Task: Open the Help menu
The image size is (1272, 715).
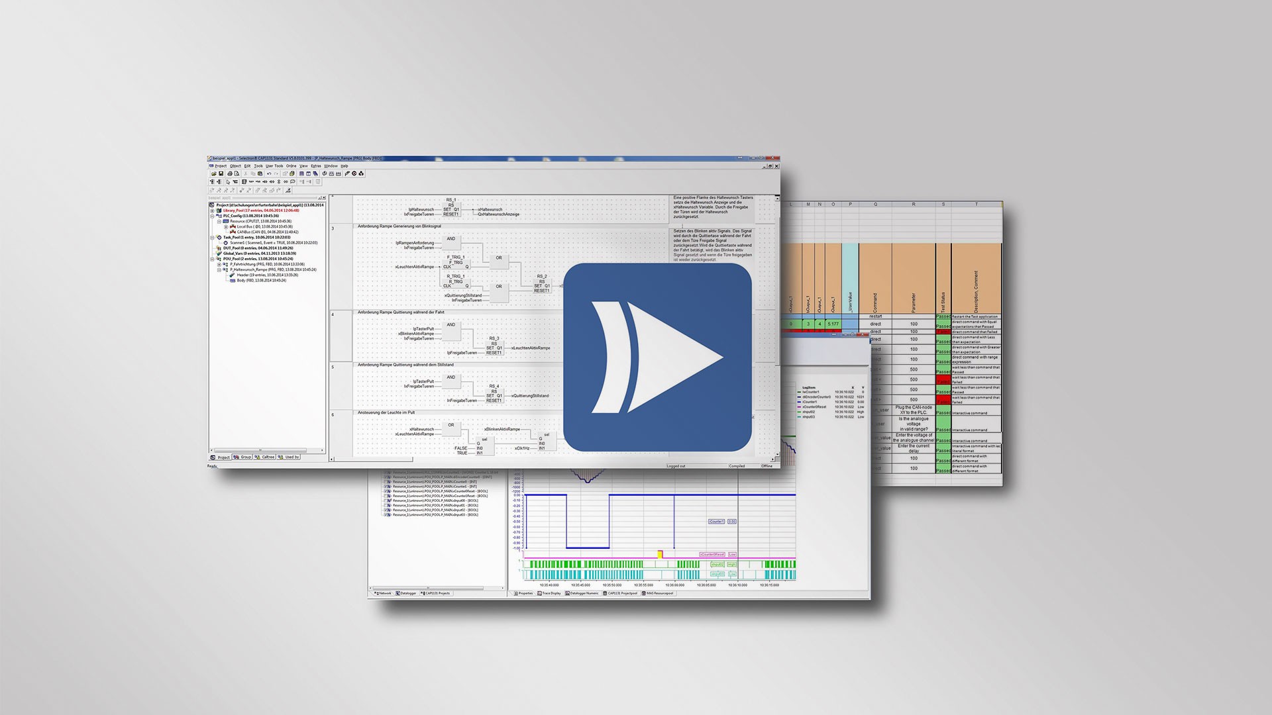Action: pyautogui.click(x=344, y=166)
